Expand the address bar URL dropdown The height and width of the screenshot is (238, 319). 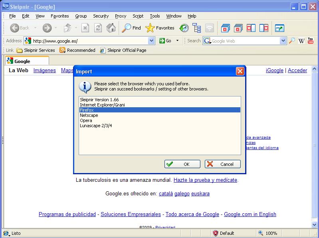click(151, 41)
